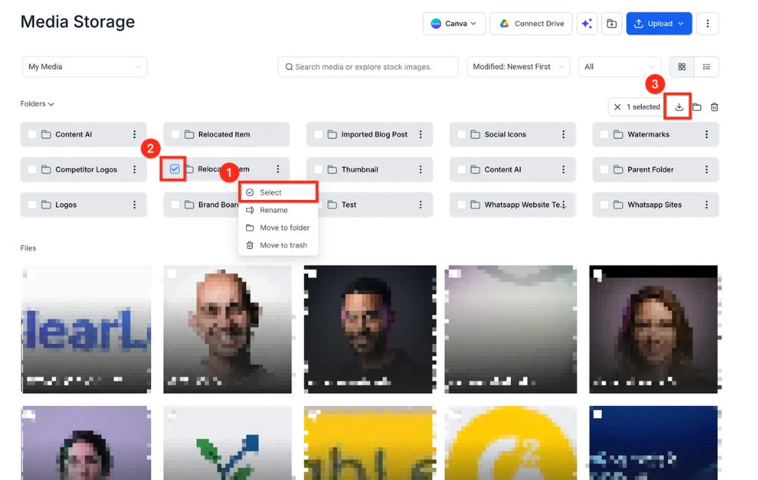The height and width of the screenshot is (480, 758).
Task: Click move-to-folder icon beside download
Action: coord(697,107)
